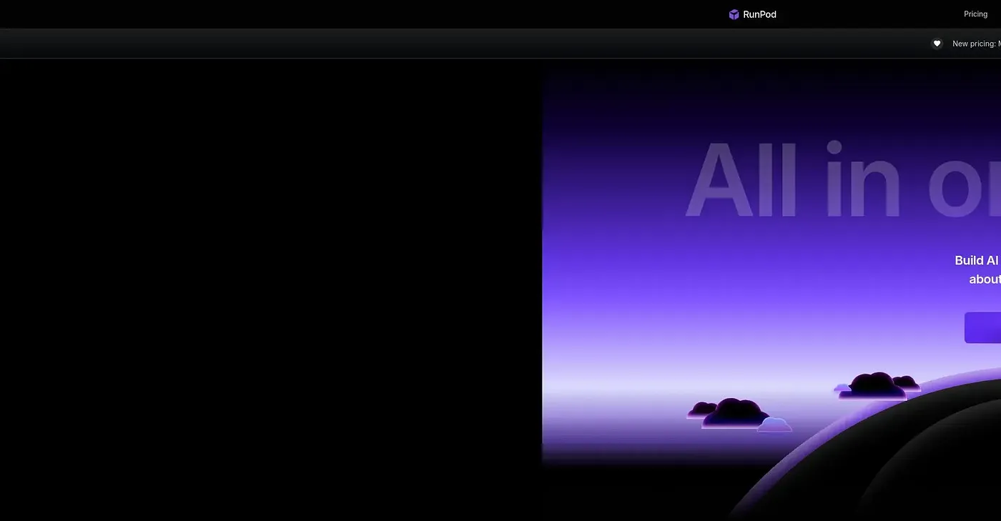The width and height of the screenshot is (1001, 521).
Task: Click the "RunPod" wordmark text in the header
Action: 759,14
